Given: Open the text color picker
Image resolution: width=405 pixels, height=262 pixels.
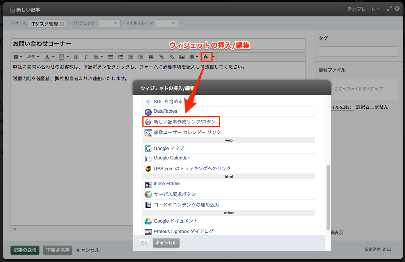Looking at the screenshot, I should pyautogui.click(x=49, y=57).
